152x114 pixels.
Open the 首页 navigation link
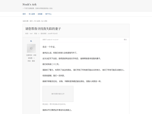pyautogui.click(x=24, y=14)
